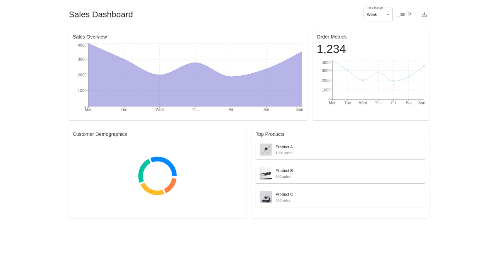Open the Product A list item

pos(340,150)
